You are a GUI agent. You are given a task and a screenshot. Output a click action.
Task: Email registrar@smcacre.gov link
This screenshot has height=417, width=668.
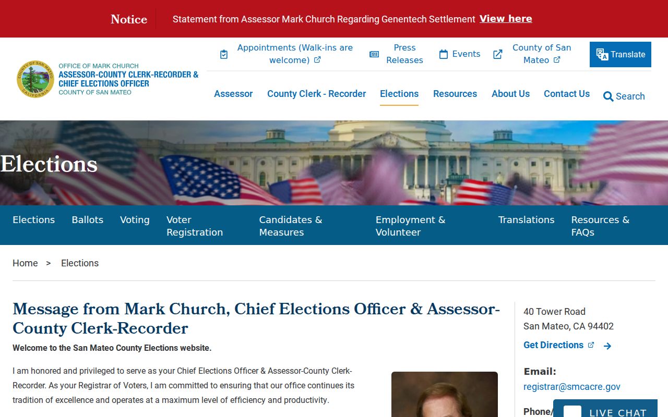click(572, 387)
